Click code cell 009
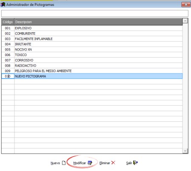Image resolution: width=191 pixels, height=171 pixels. 8,71
